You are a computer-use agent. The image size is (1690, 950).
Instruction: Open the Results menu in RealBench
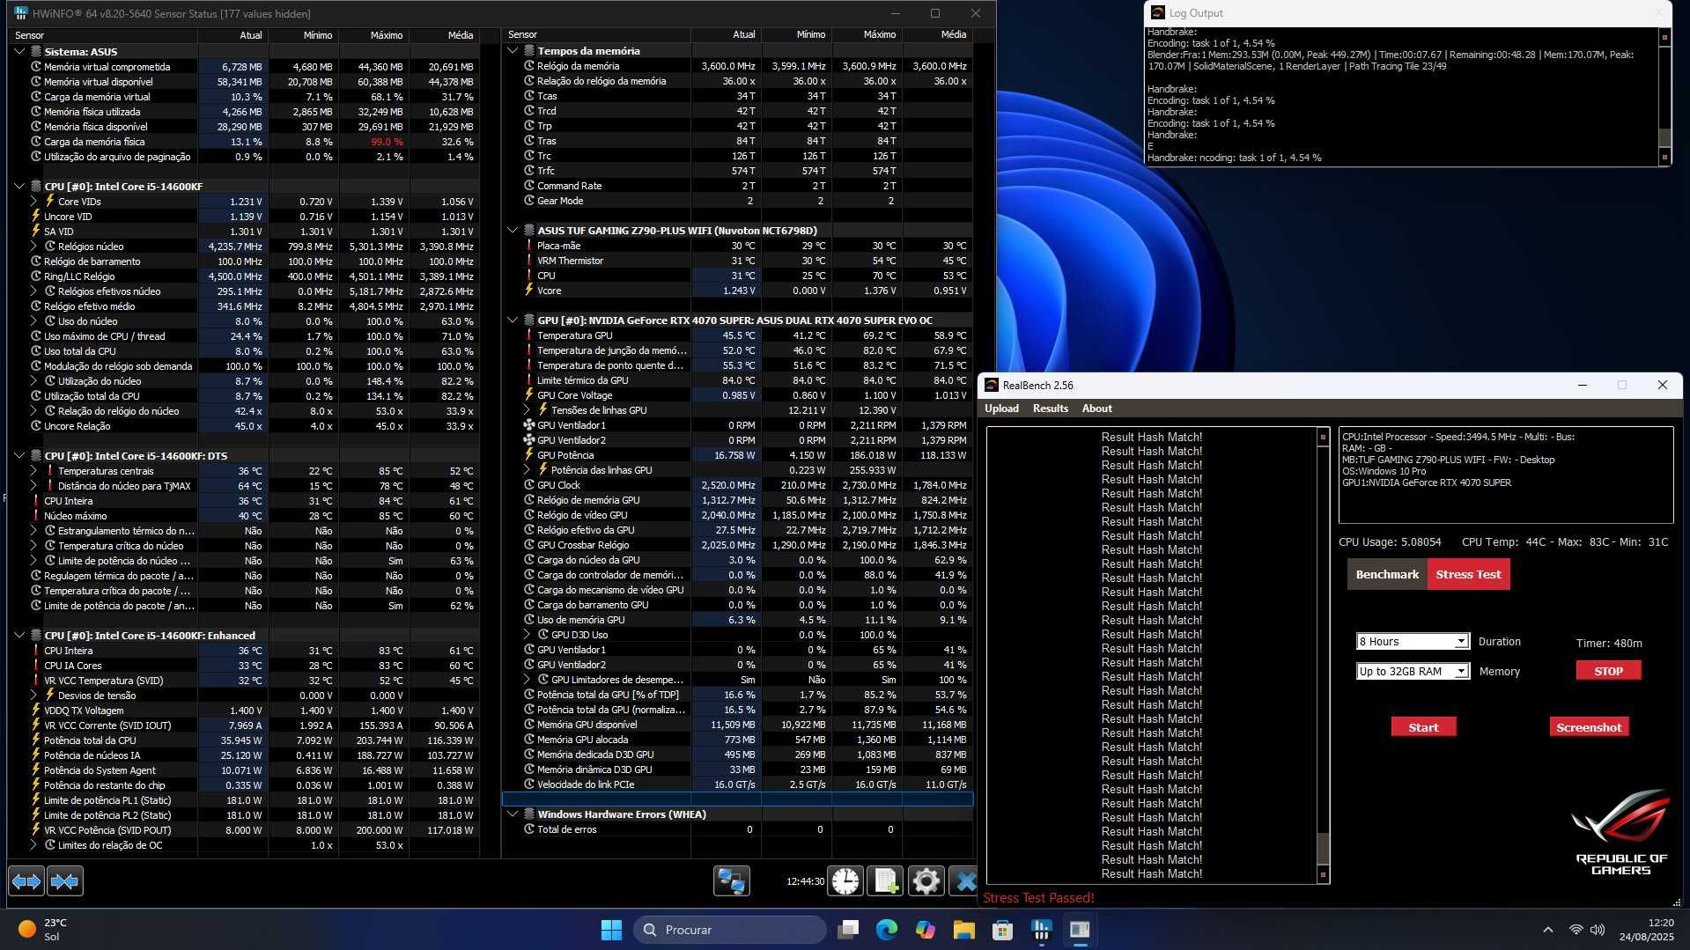click(1050, 409)
